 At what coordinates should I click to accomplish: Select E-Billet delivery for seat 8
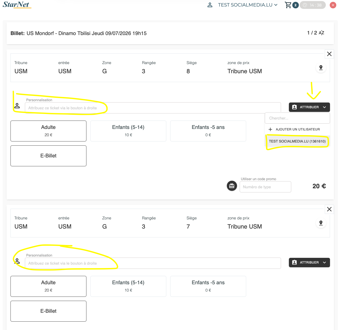[x=48, y=156]
